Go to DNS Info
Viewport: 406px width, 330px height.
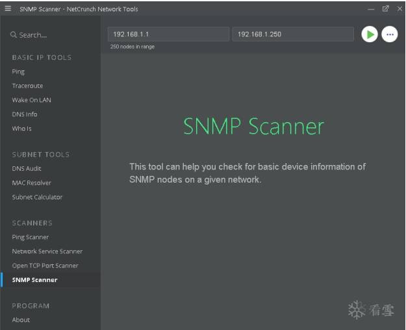pos(25,114)
